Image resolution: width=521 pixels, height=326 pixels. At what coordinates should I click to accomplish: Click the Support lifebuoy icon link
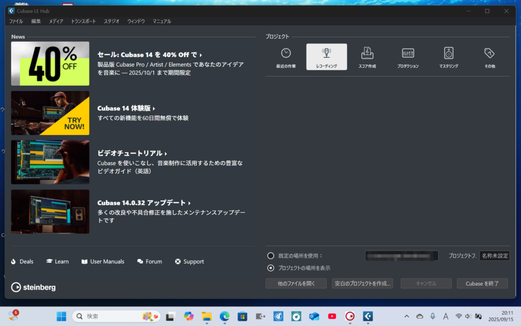[189, 261]
